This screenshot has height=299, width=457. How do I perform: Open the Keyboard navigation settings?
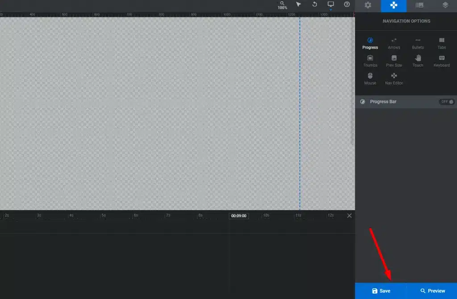click(x=441, y=61)
